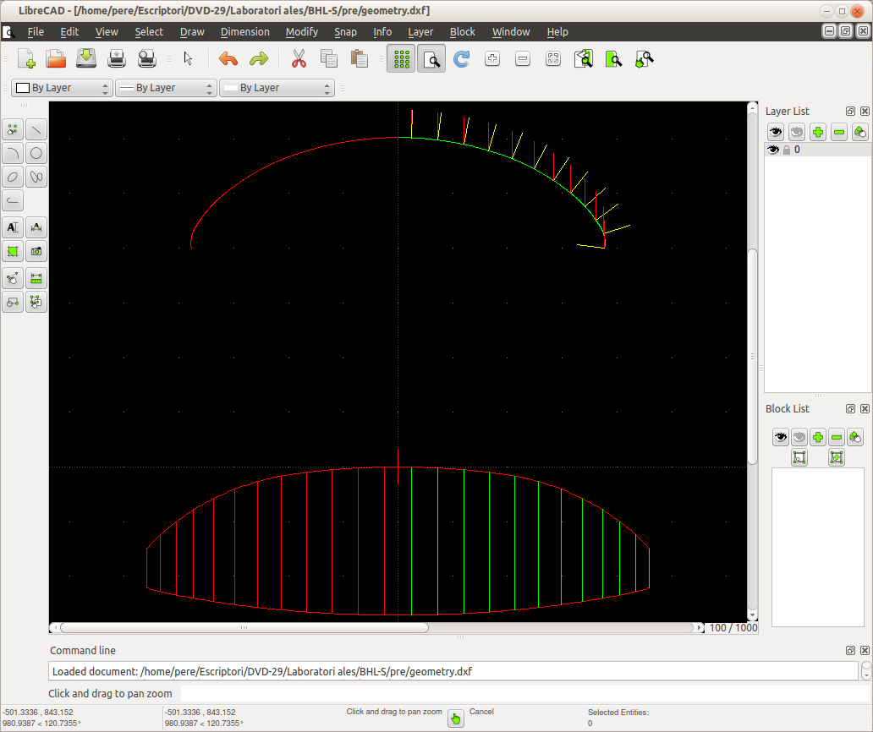The image size is (873, 732).
Task: Open the Dimensions tool in the left toolbox
Action: (x=36, y=227)
